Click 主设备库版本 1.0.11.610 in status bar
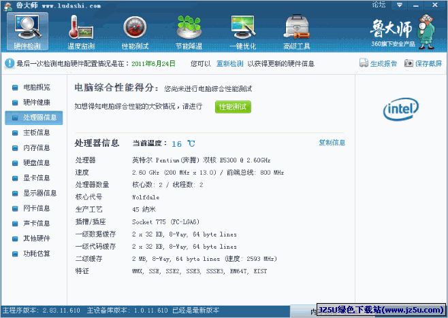Viewport: 448px width, 318px height. pos(127,311)
